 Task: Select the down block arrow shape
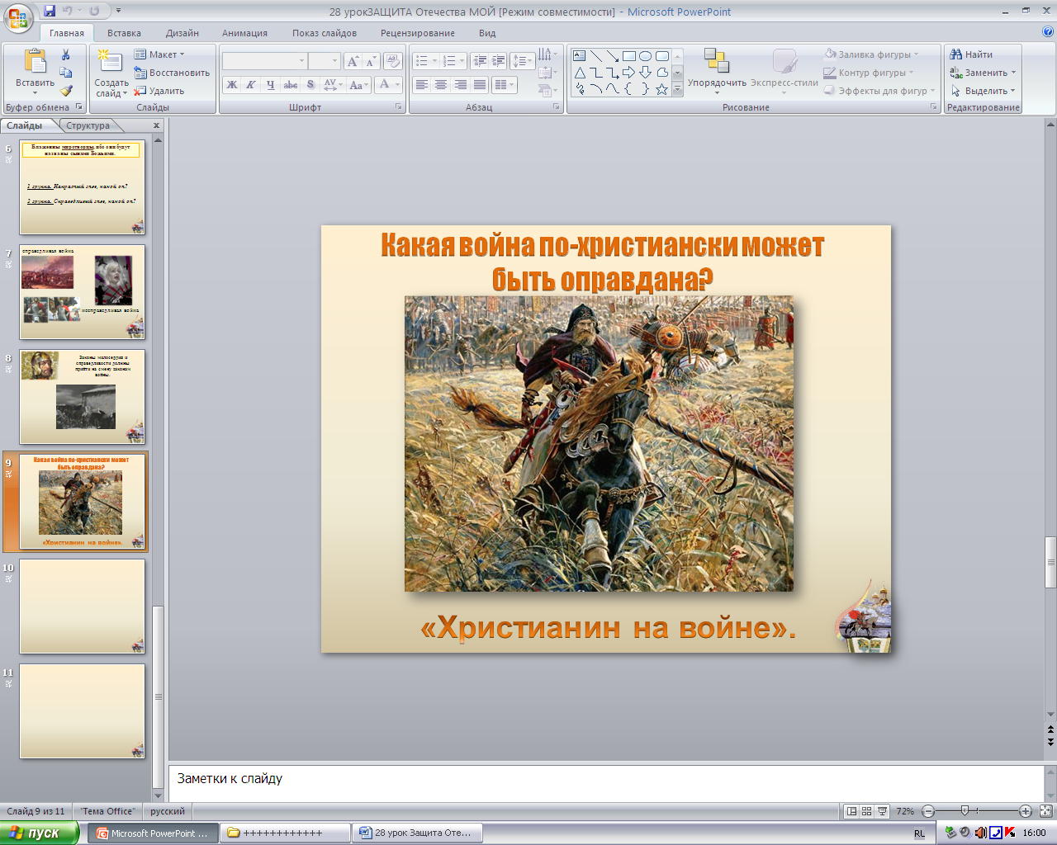(646, 73)
